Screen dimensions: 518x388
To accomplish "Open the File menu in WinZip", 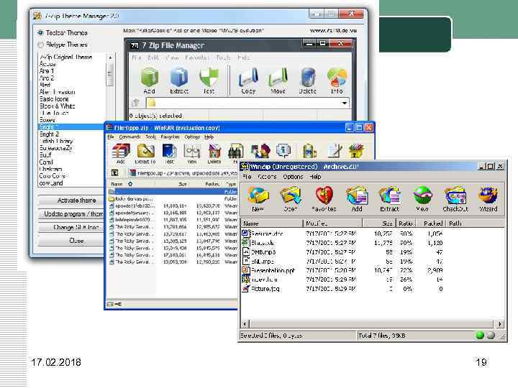I will click(x=247, y=177).
